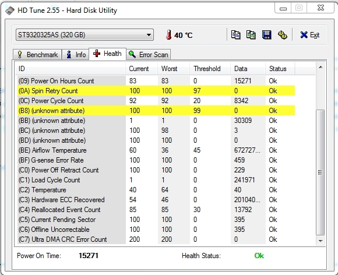
Task: Click the HD Tune title bar icon
Action: click(10, 10)
